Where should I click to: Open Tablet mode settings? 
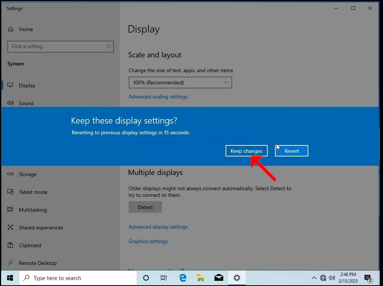33,192
